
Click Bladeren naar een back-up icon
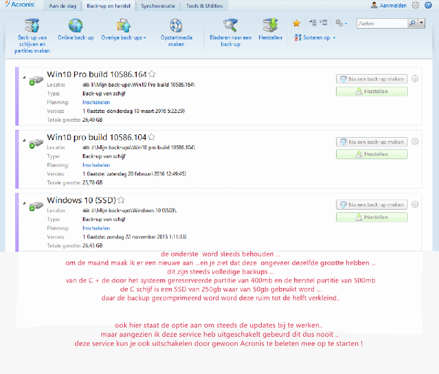[230, 26]
